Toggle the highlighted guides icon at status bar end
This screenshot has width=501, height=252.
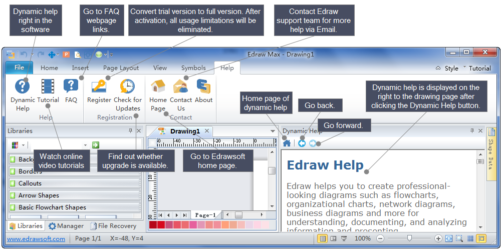(x=481, y=238)
